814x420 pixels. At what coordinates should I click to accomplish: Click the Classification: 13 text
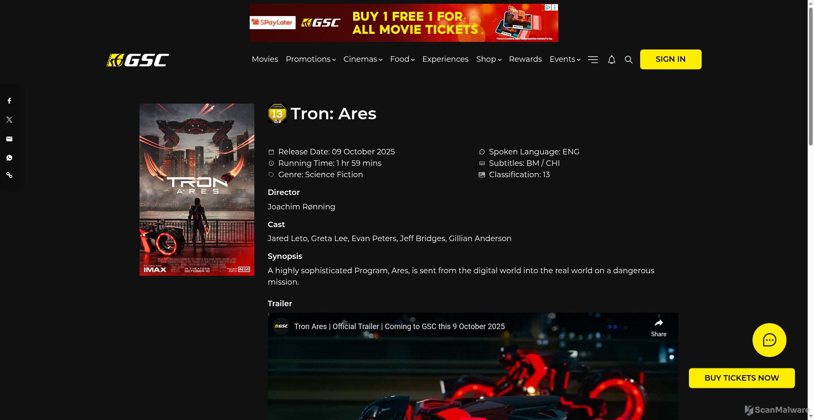click(519, 175)
